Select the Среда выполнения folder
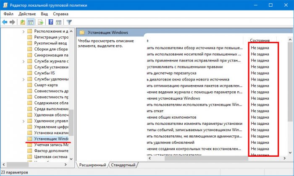The image size is (294, 176). coord(48,109)
